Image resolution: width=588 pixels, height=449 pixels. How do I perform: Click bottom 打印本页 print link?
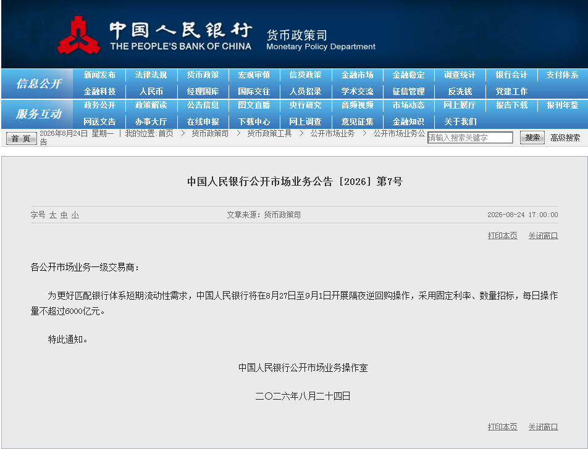click(503, 427)
